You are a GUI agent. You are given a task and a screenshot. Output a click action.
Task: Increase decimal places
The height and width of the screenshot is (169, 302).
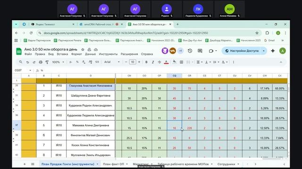[90, 62]
